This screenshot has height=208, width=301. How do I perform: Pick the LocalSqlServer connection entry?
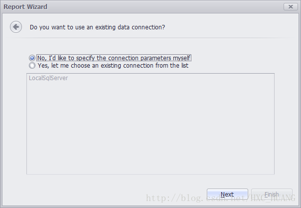[x=48, y=78]
